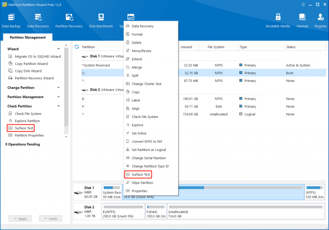Select Data Recovery in the context menu
This screenshot has width=329, height=230.
coord(151,26)
